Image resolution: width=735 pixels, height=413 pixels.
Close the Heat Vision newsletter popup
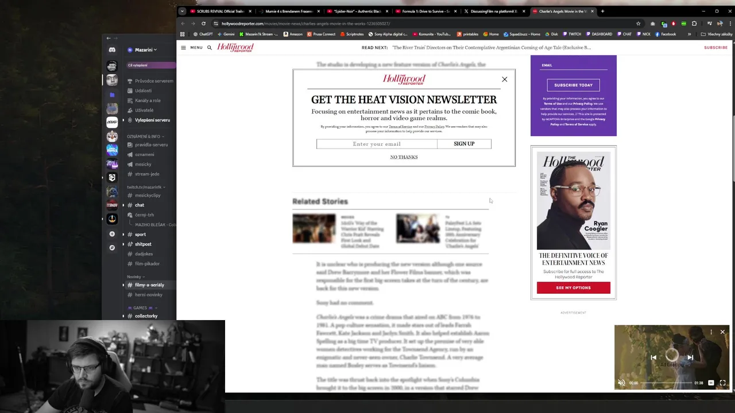coord(505,79)
